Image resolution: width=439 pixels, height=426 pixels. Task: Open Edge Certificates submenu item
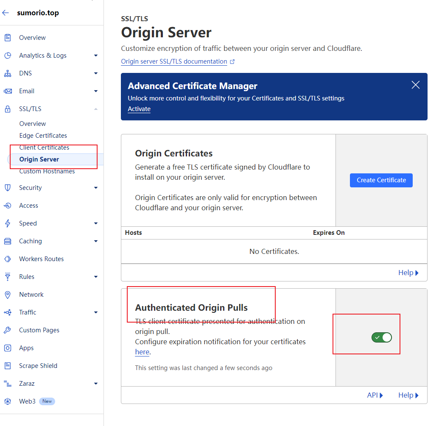tap(43, 136)
